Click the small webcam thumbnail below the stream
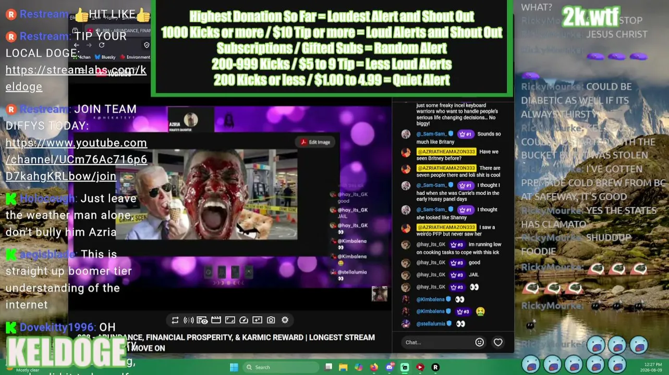Image resolution: width=669 pixels, height=375 pixels. [x=380, y=294]
